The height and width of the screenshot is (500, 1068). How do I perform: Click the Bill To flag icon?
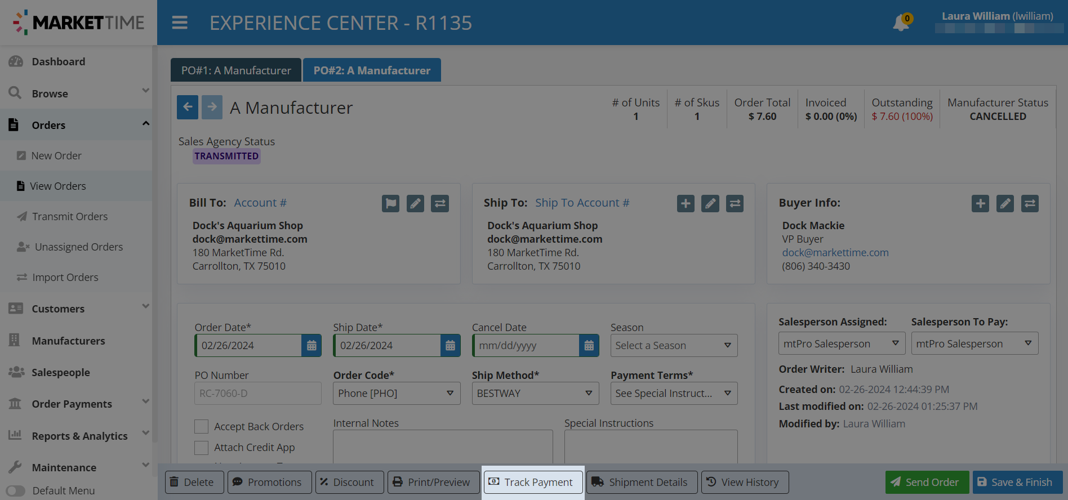(x=390, y=203)
